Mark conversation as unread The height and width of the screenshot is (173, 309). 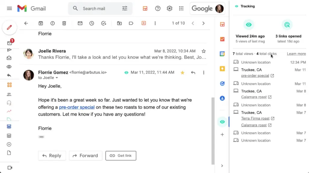(80, 23)
